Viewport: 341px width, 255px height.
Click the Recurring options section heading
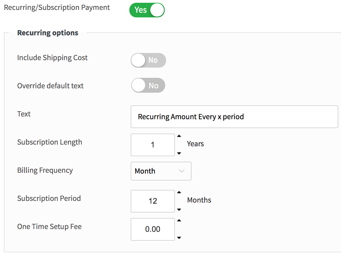tap(48, 33)
